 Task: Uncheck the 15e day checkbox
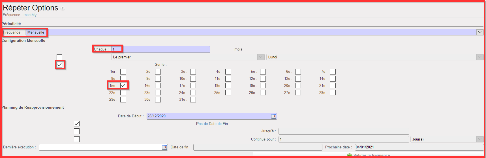point(123,85)
